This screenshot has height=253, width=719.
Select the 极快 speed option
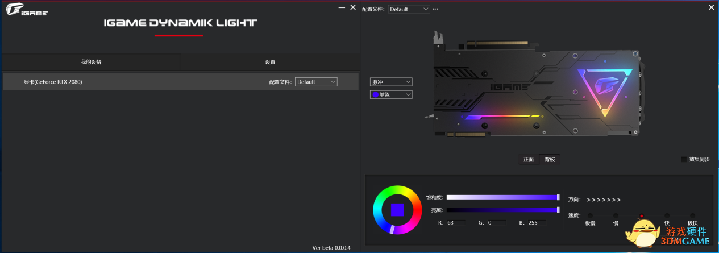692,216
